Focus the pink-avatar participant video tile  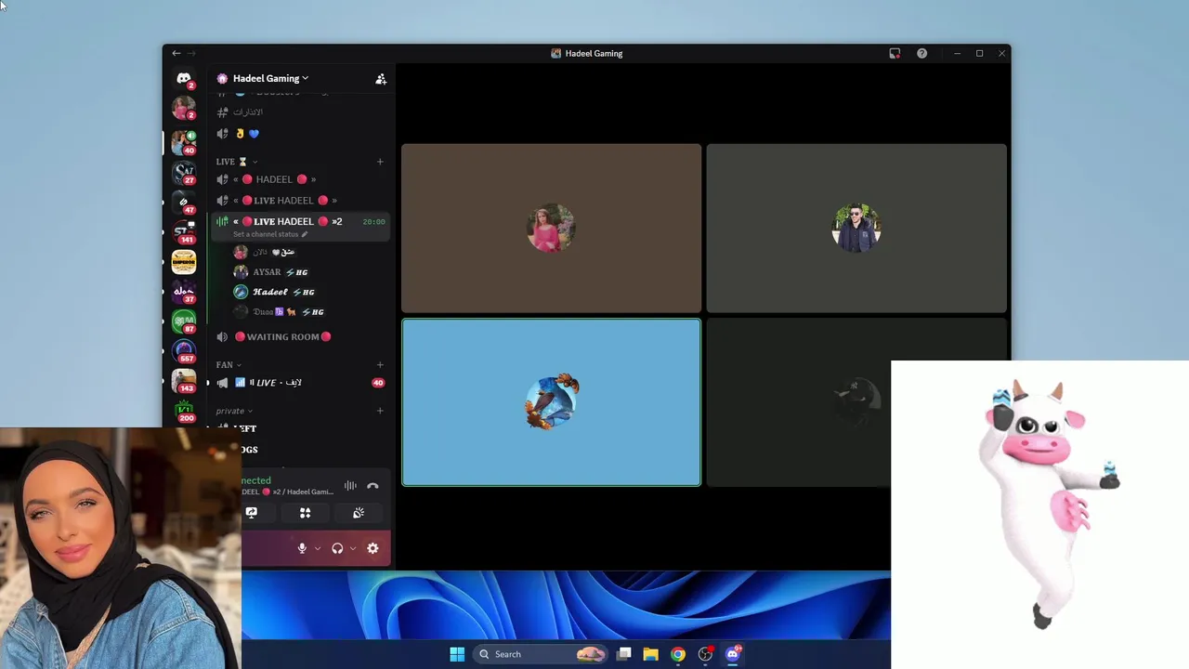coord(551,229)
